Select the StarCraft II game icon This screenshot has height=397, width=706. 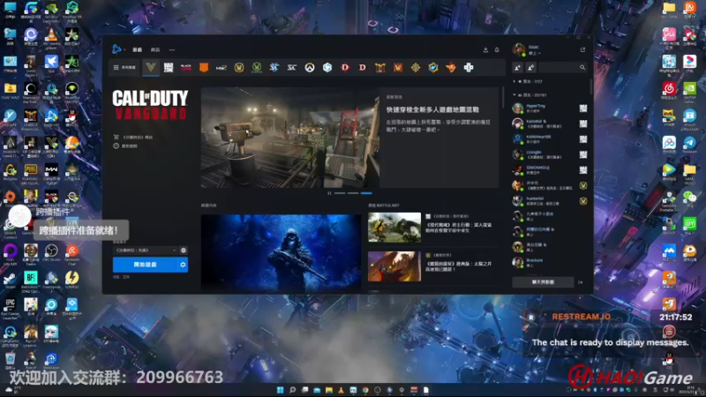274,68
